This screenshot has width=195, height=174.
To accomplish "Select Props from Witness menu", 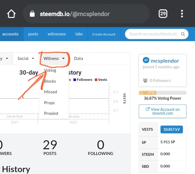I will pyautogui.click(x=49, y=103).
